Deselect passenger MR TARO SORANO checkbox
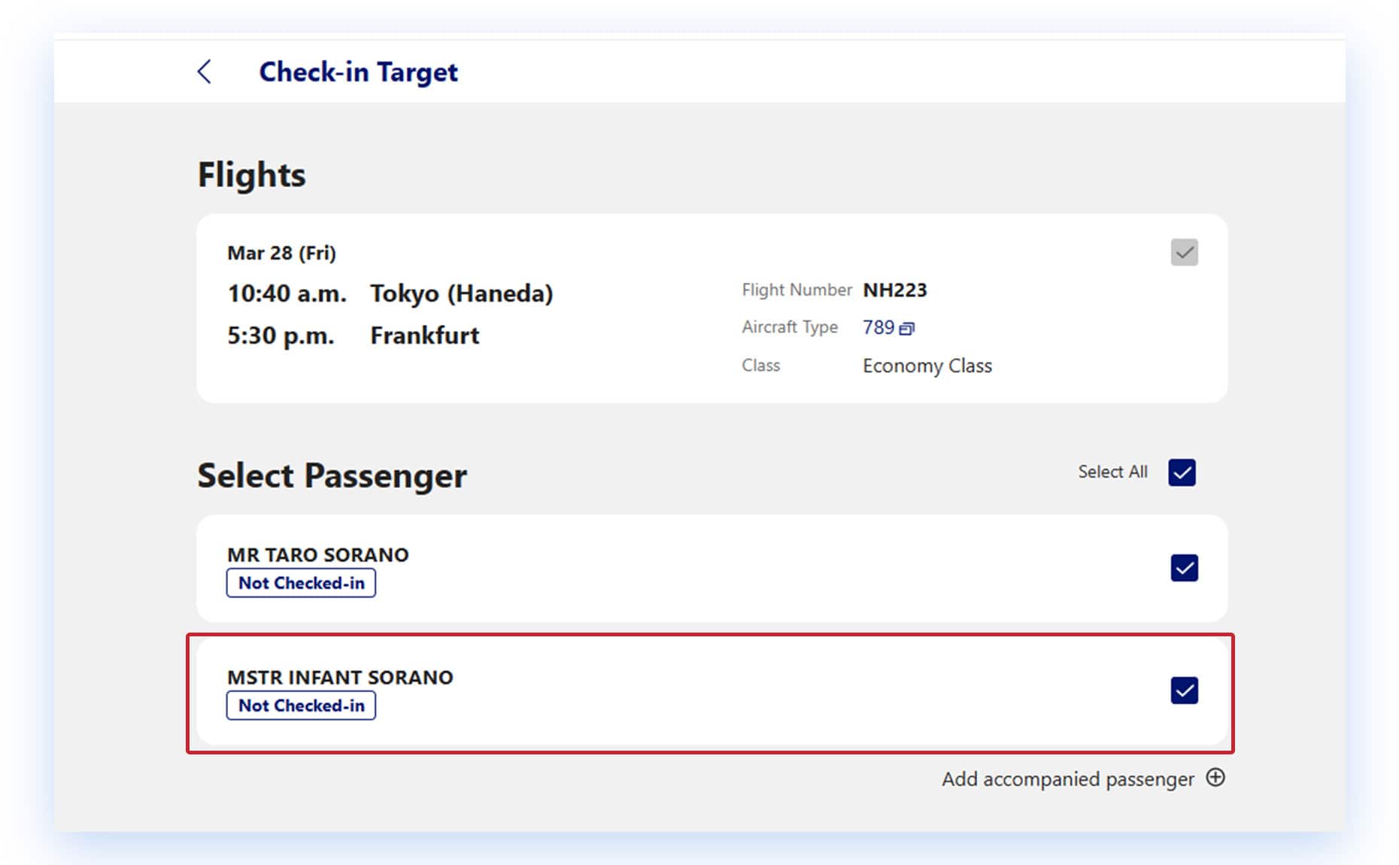1399x865 pixels. pos(1184,568)
